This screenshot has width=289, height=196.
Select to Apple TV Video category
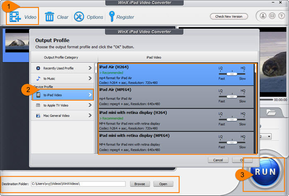[x=63, y=105]
